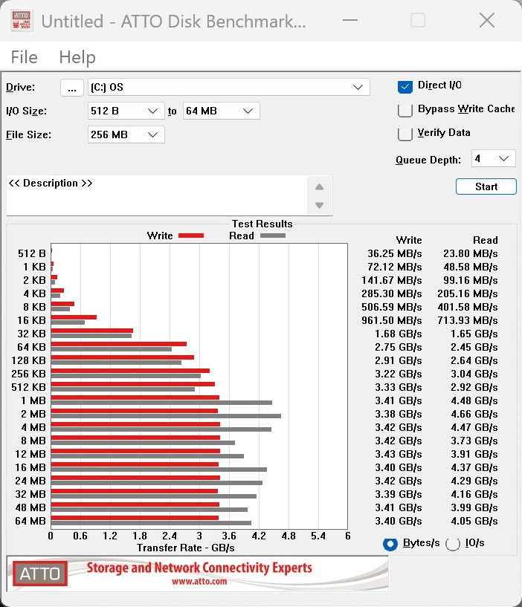Click the 713.93 MB/s read value
This screenshot has height=607, width=522.
[468, 320]
